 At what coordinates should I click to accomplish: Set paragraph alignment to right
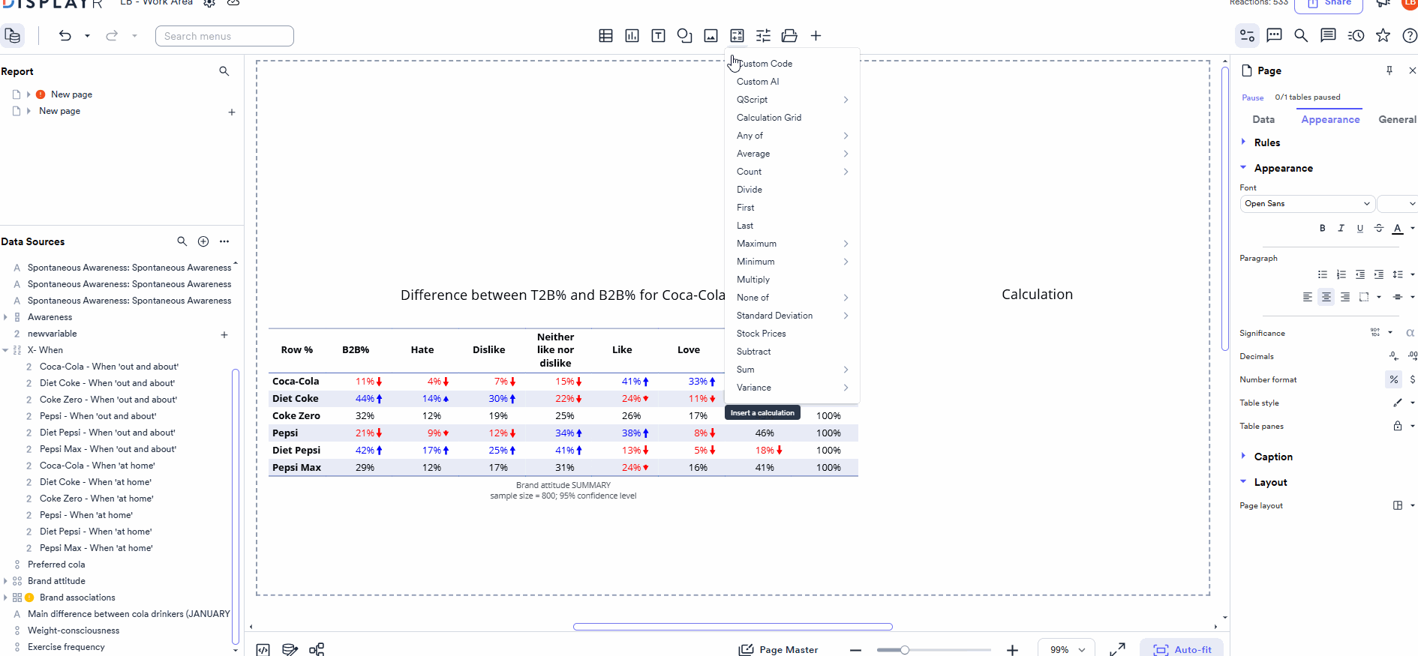click(x=1345, y=297)
